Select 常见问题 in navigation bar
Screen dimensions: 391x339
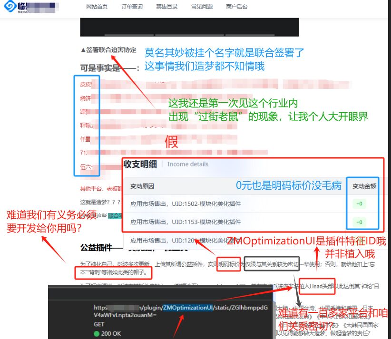click(202, 7)
